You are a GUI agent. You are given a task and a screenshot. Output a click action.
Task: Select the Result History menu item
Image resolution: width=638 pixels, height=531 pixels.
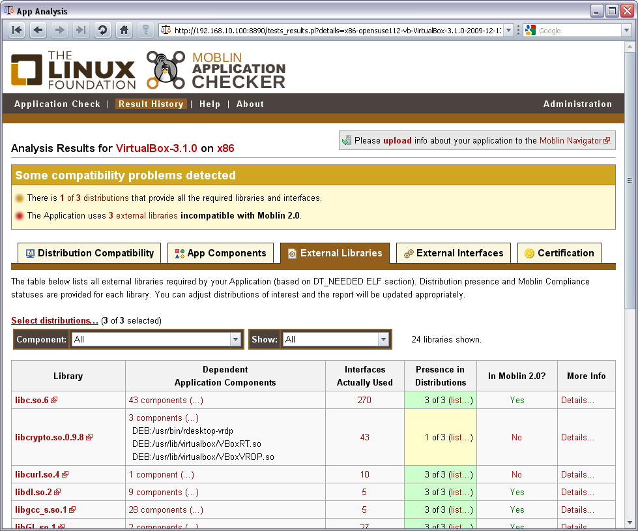click(151, 104)
